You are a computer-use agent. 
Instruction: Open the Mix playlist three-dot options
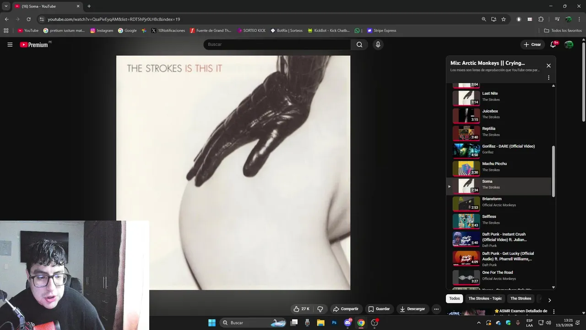[548, 77]
